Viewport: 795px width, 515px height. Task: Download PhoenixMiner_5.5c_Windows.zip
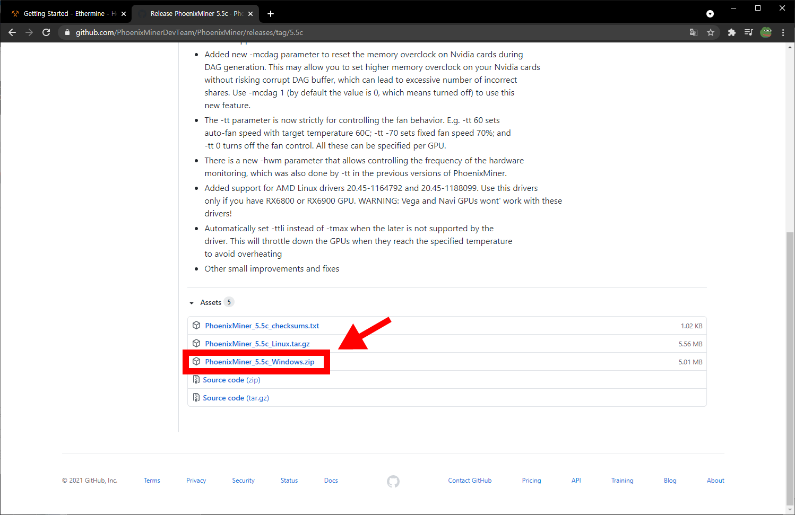point(260,362)
